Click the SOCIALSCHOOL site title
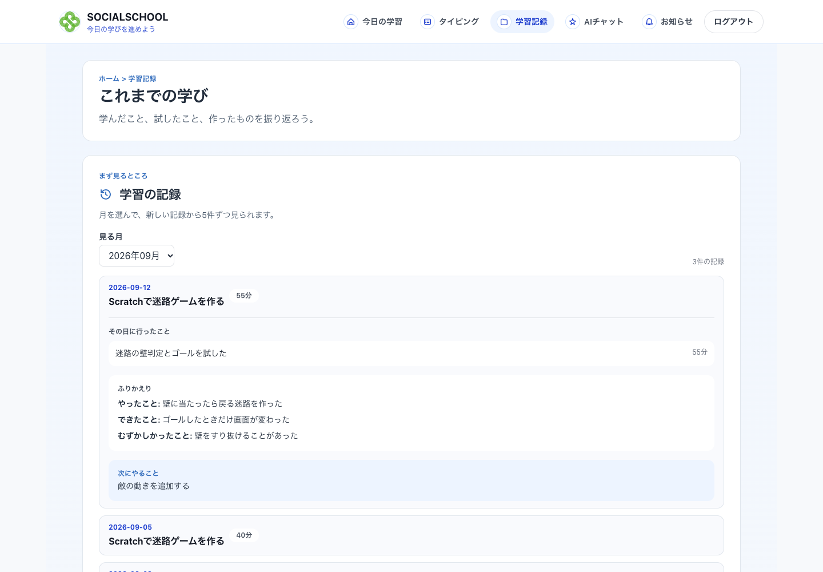Viewport: 823px width, 572px height. click(127, 17)
